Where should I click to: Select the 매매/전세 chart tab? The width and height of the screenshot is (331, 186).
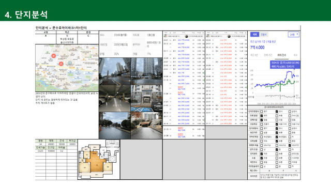coord(281,55)
